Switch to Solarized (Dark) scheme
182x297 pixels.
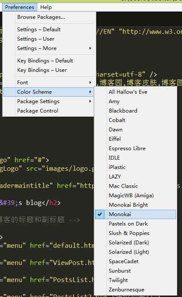pos(135,243)
